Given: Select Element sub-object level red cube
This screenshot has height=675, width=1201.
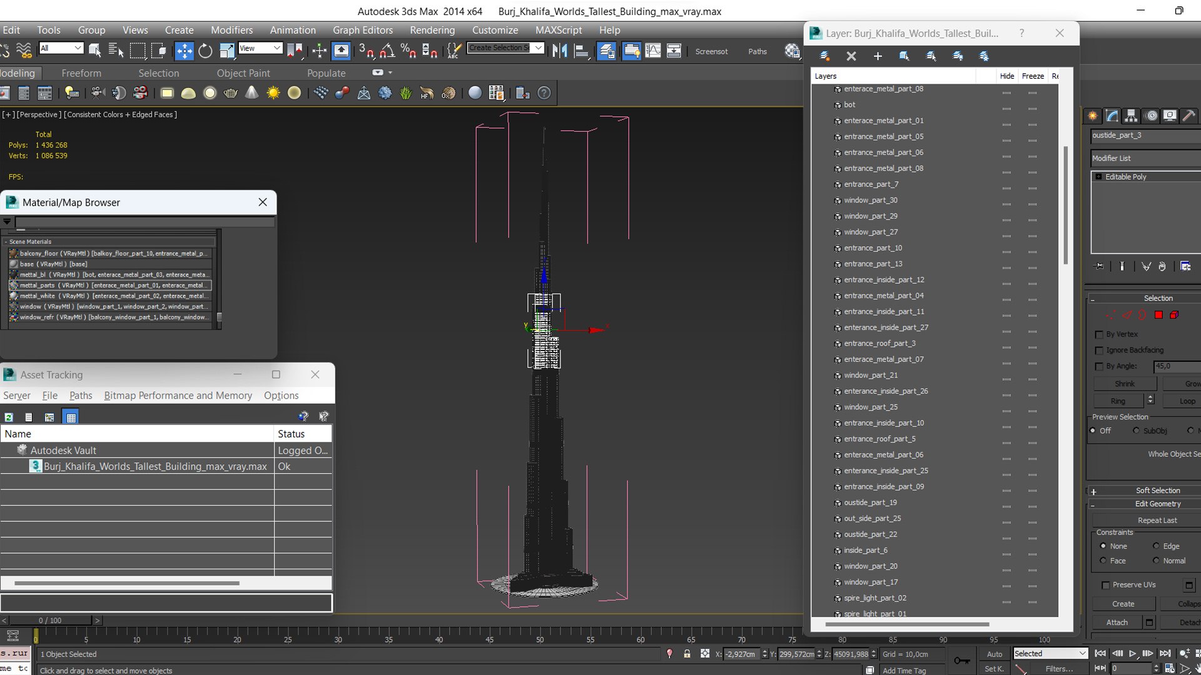Looking at the screenshot, I should pyautogui.click(x=1174, y=315).
